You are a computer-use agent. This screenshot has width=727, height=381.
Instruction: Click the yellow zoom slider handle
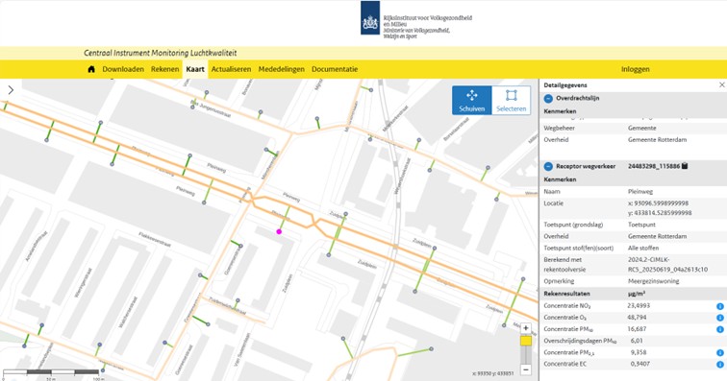(x=526, y=341)
